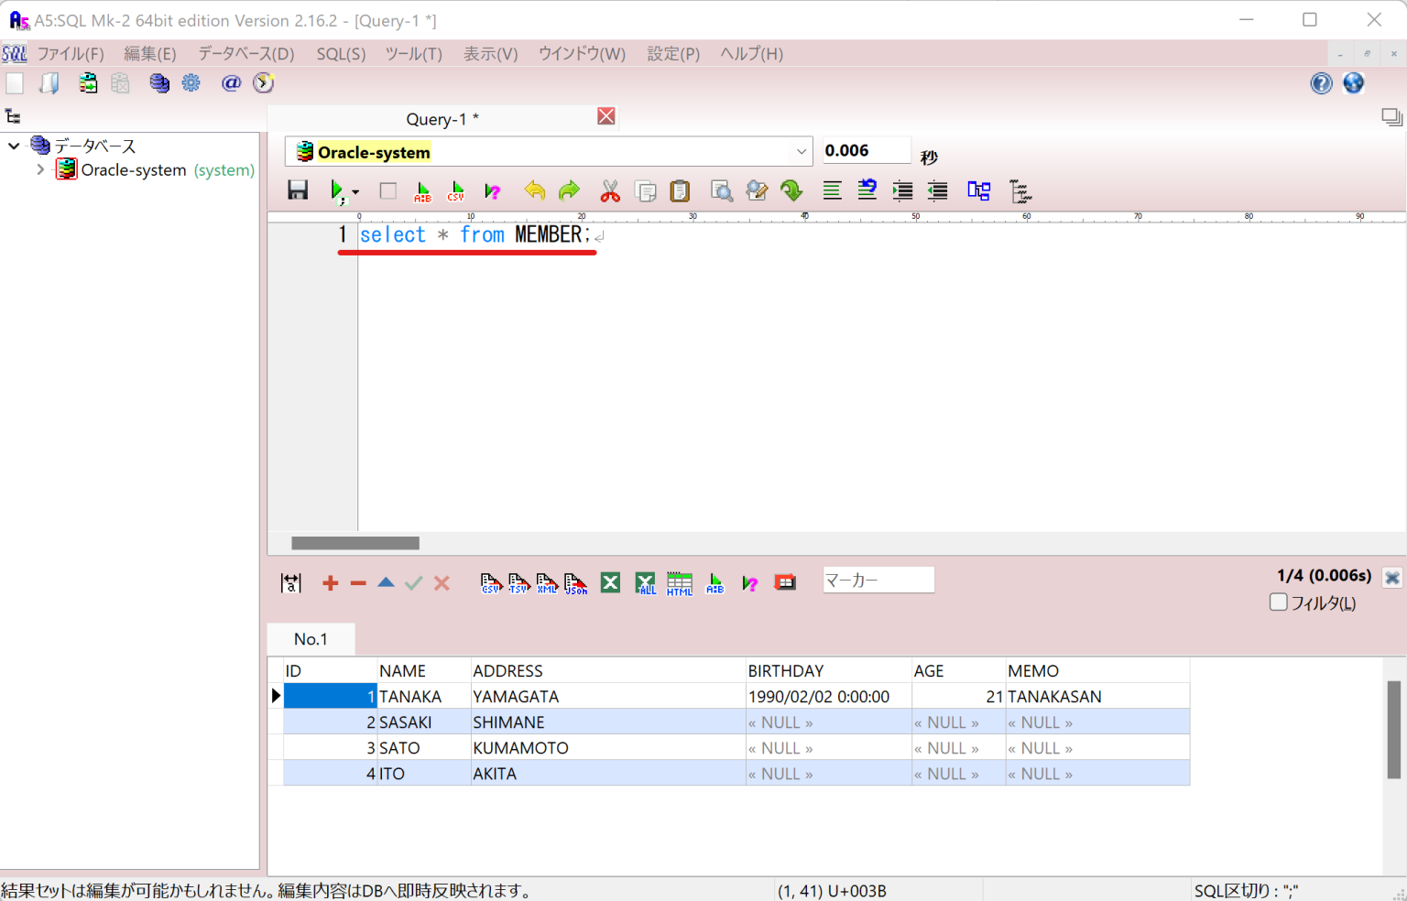Image resolution: width=1407 pixels, height=901 pixels.
Task: Export result set as CSV
Action: [491, 582]
